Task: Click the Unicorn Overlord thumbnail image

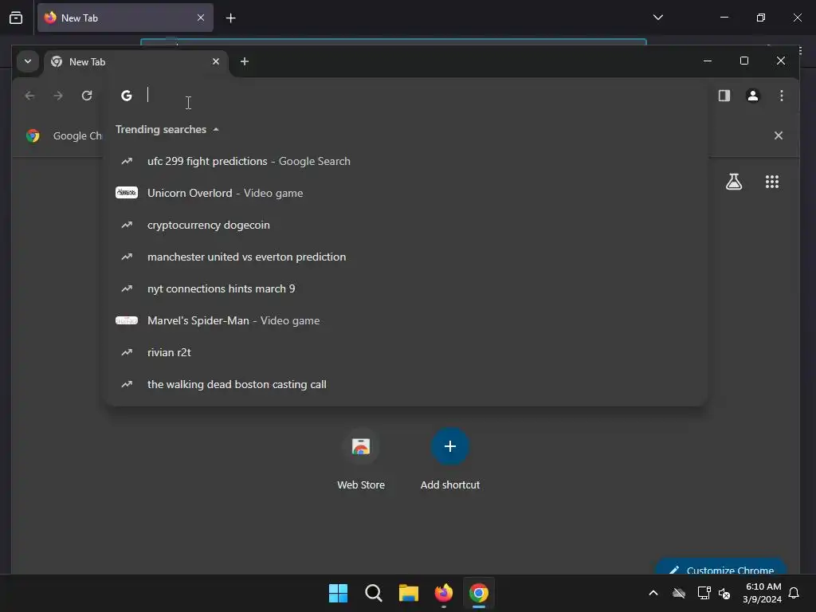Action: click(x=127, y=193)
